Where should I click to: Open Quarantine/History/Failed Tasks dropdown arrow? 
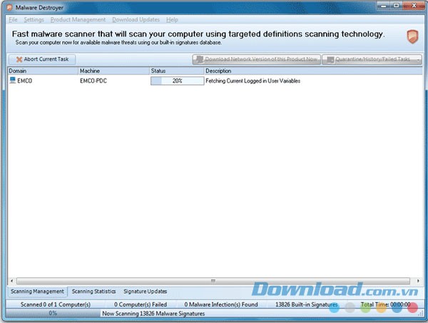click(x=418, y=59)
